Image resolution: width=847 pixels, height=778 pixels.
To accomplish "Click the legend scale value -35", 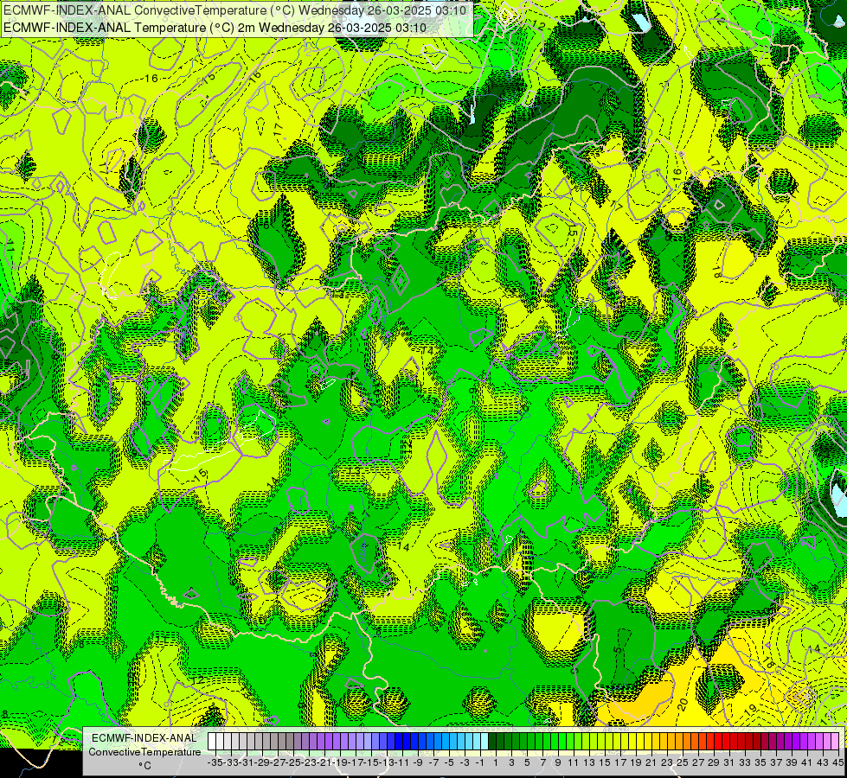I will click(215, 762).
